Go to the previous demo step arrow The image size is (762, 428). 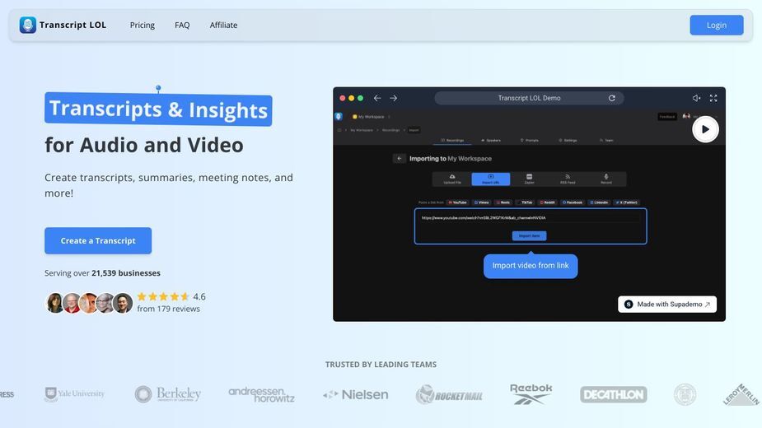pyautogui.click(x=377, y=98)
